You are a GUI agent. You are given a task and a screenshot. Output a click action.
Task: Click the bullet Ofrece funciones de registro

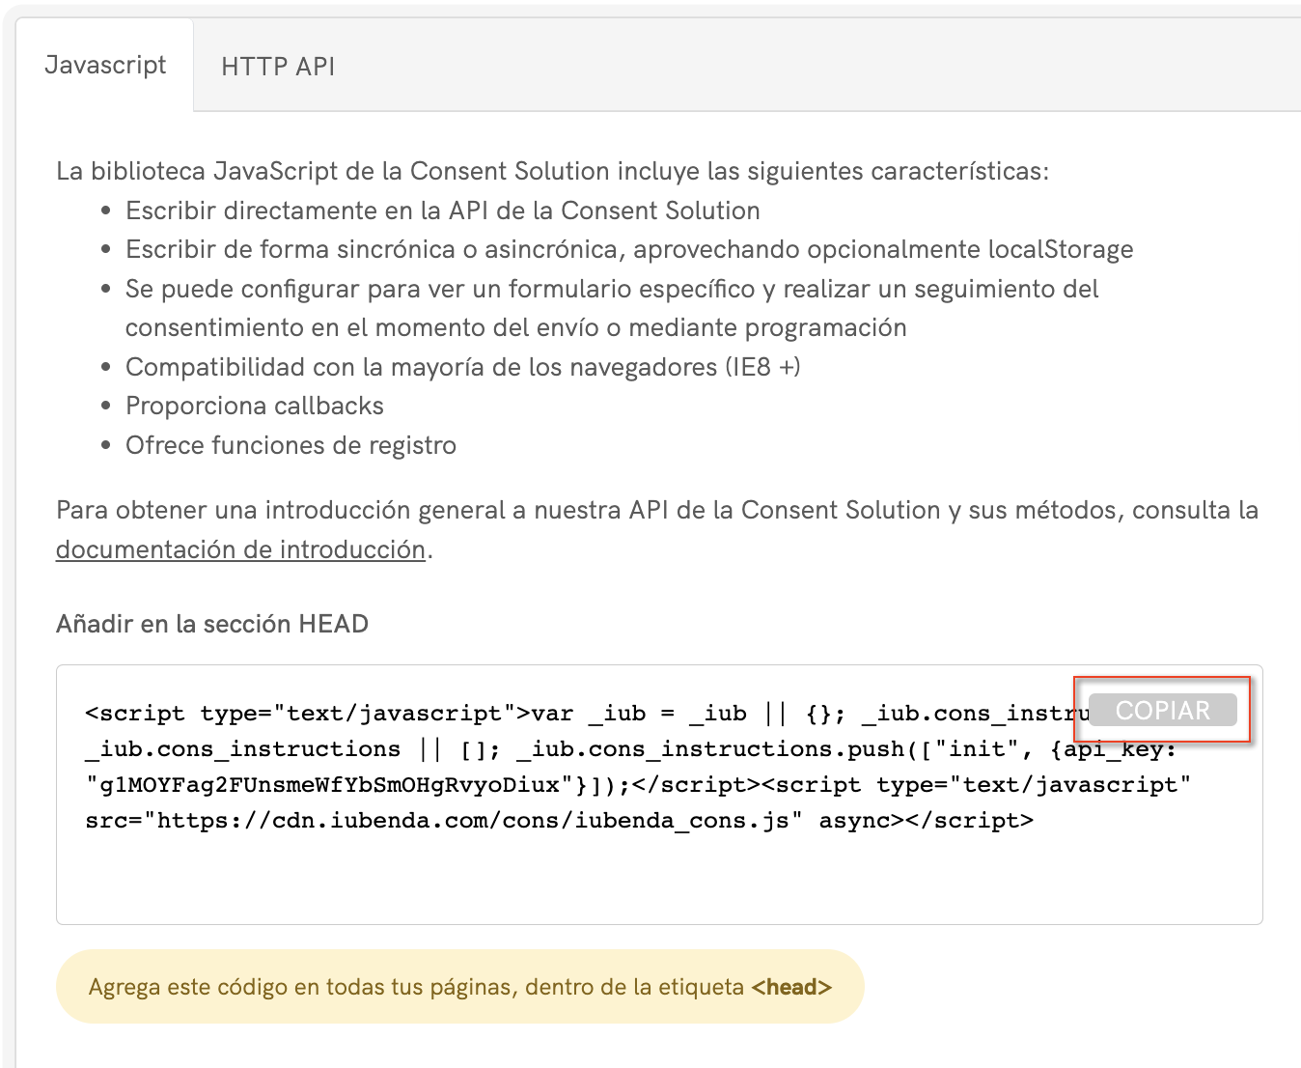click(291, 445)
